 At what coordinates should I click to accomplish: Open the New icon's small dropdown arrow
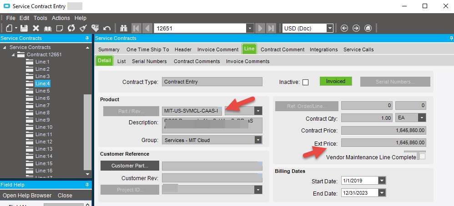pos(15,28)
